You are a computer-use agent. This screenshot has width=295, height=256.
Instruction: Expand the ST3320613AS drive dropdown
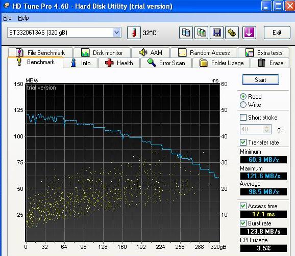click(117, 33)
